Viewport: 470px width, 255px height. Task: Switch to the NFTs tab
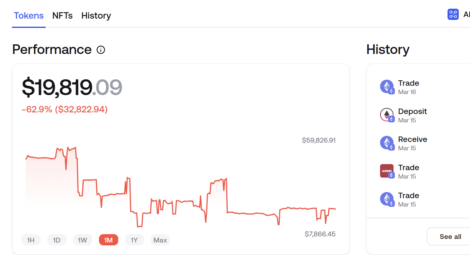(62, 15)
